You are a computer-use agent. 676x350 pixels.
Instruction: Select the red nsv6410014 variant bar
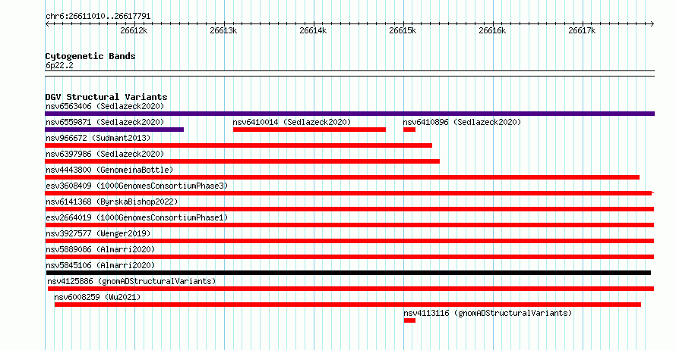coord(310,130)
